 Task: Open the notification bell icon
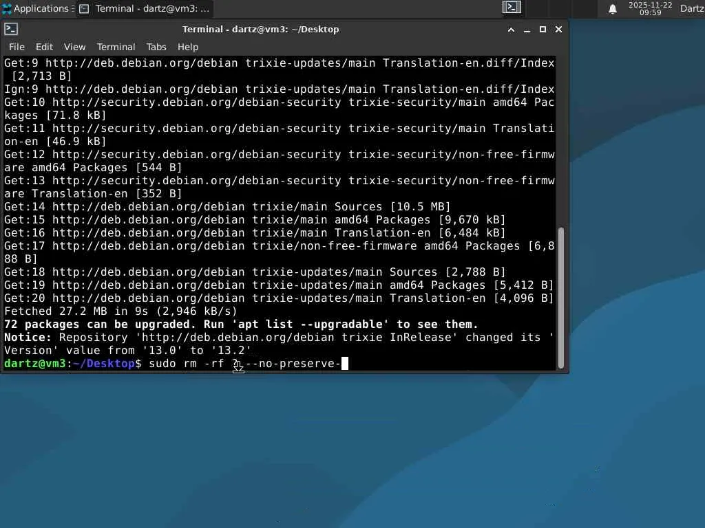click(612, 8)
